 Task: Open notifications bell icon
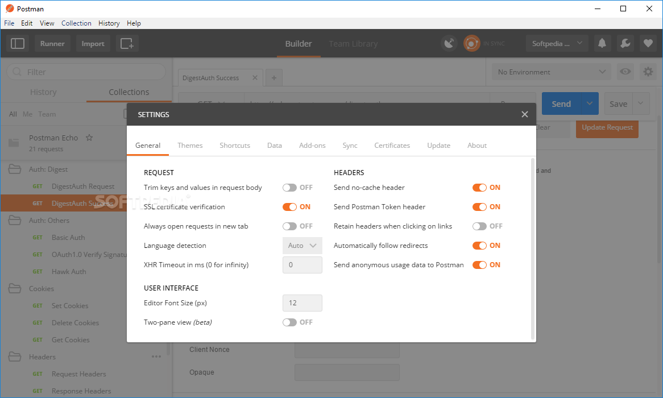(602, 43)
